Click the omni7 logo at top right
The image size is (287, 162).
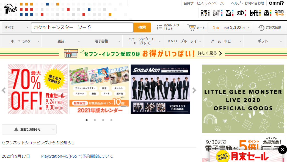[276, 3]
